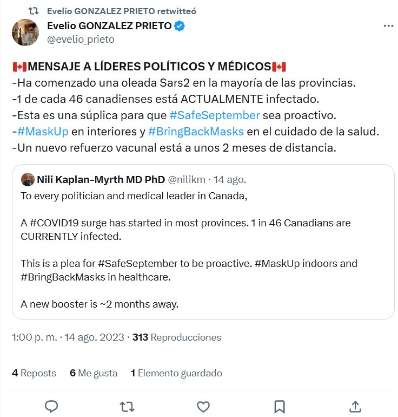Open the three-dot more options menu
The height and width of the screenshot is (417, 398).
[x=388, y=26]
